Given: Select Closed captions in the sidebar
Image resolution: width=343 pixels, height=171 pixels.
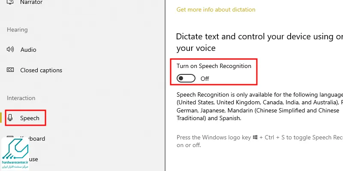Looking at the screenshot, I should 41,70.
